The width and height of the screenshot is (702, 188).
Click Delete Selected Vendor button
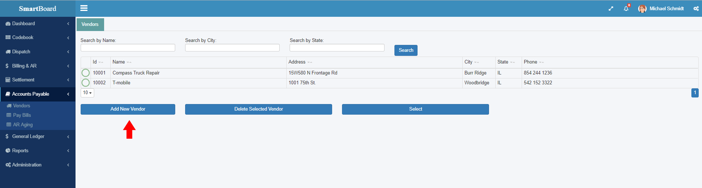[258, 109]
